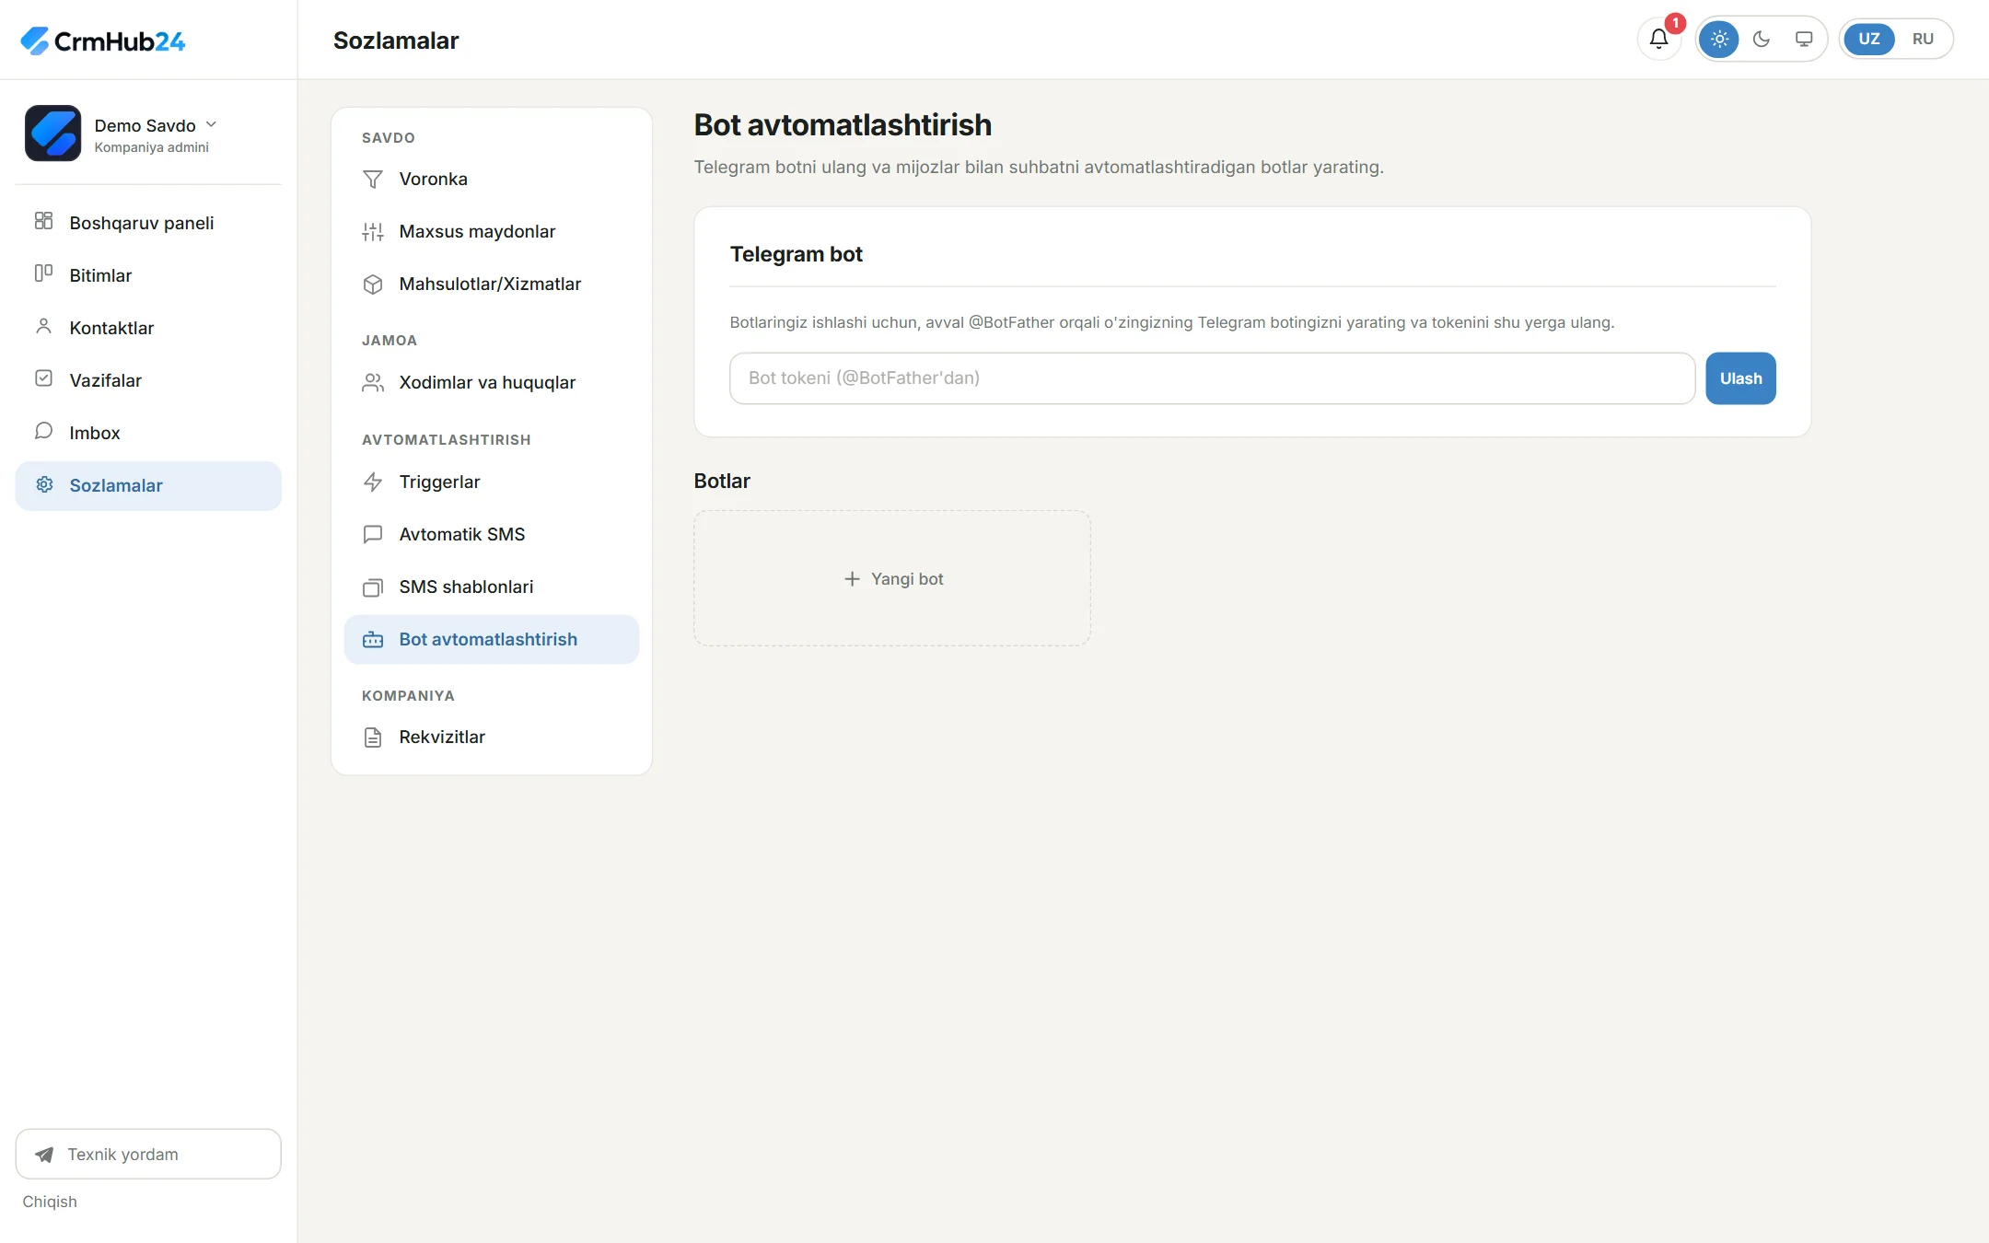Click the Chiqish logout link

tap(50, 1202)
